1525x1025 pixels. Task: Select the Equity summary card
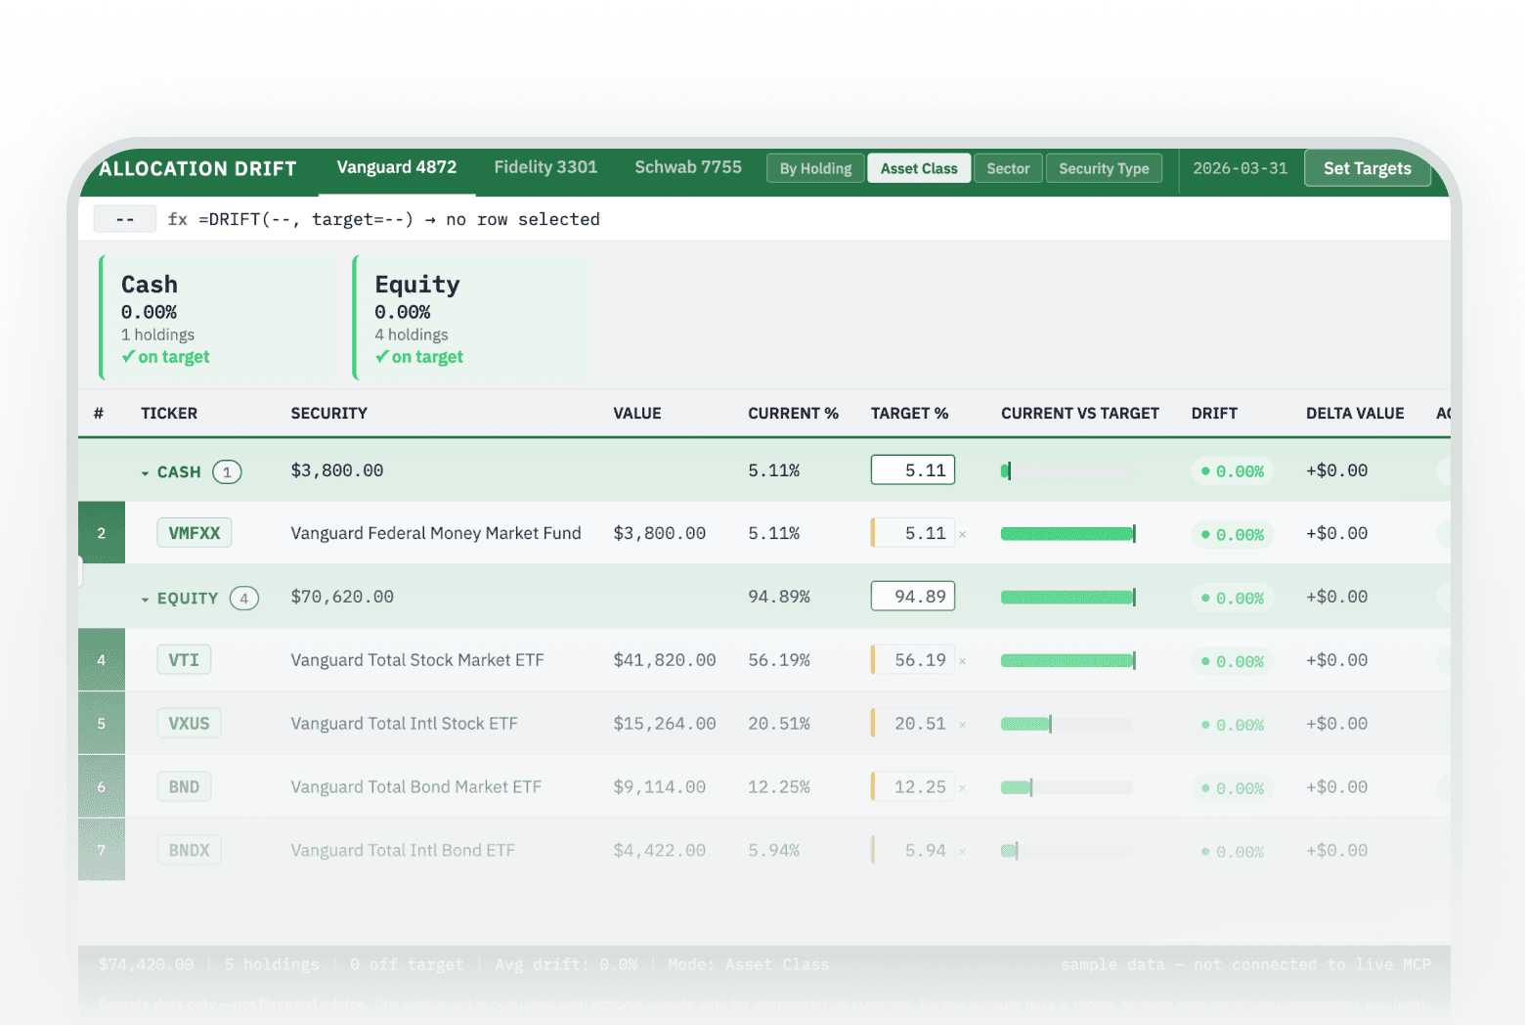[470, 318]
